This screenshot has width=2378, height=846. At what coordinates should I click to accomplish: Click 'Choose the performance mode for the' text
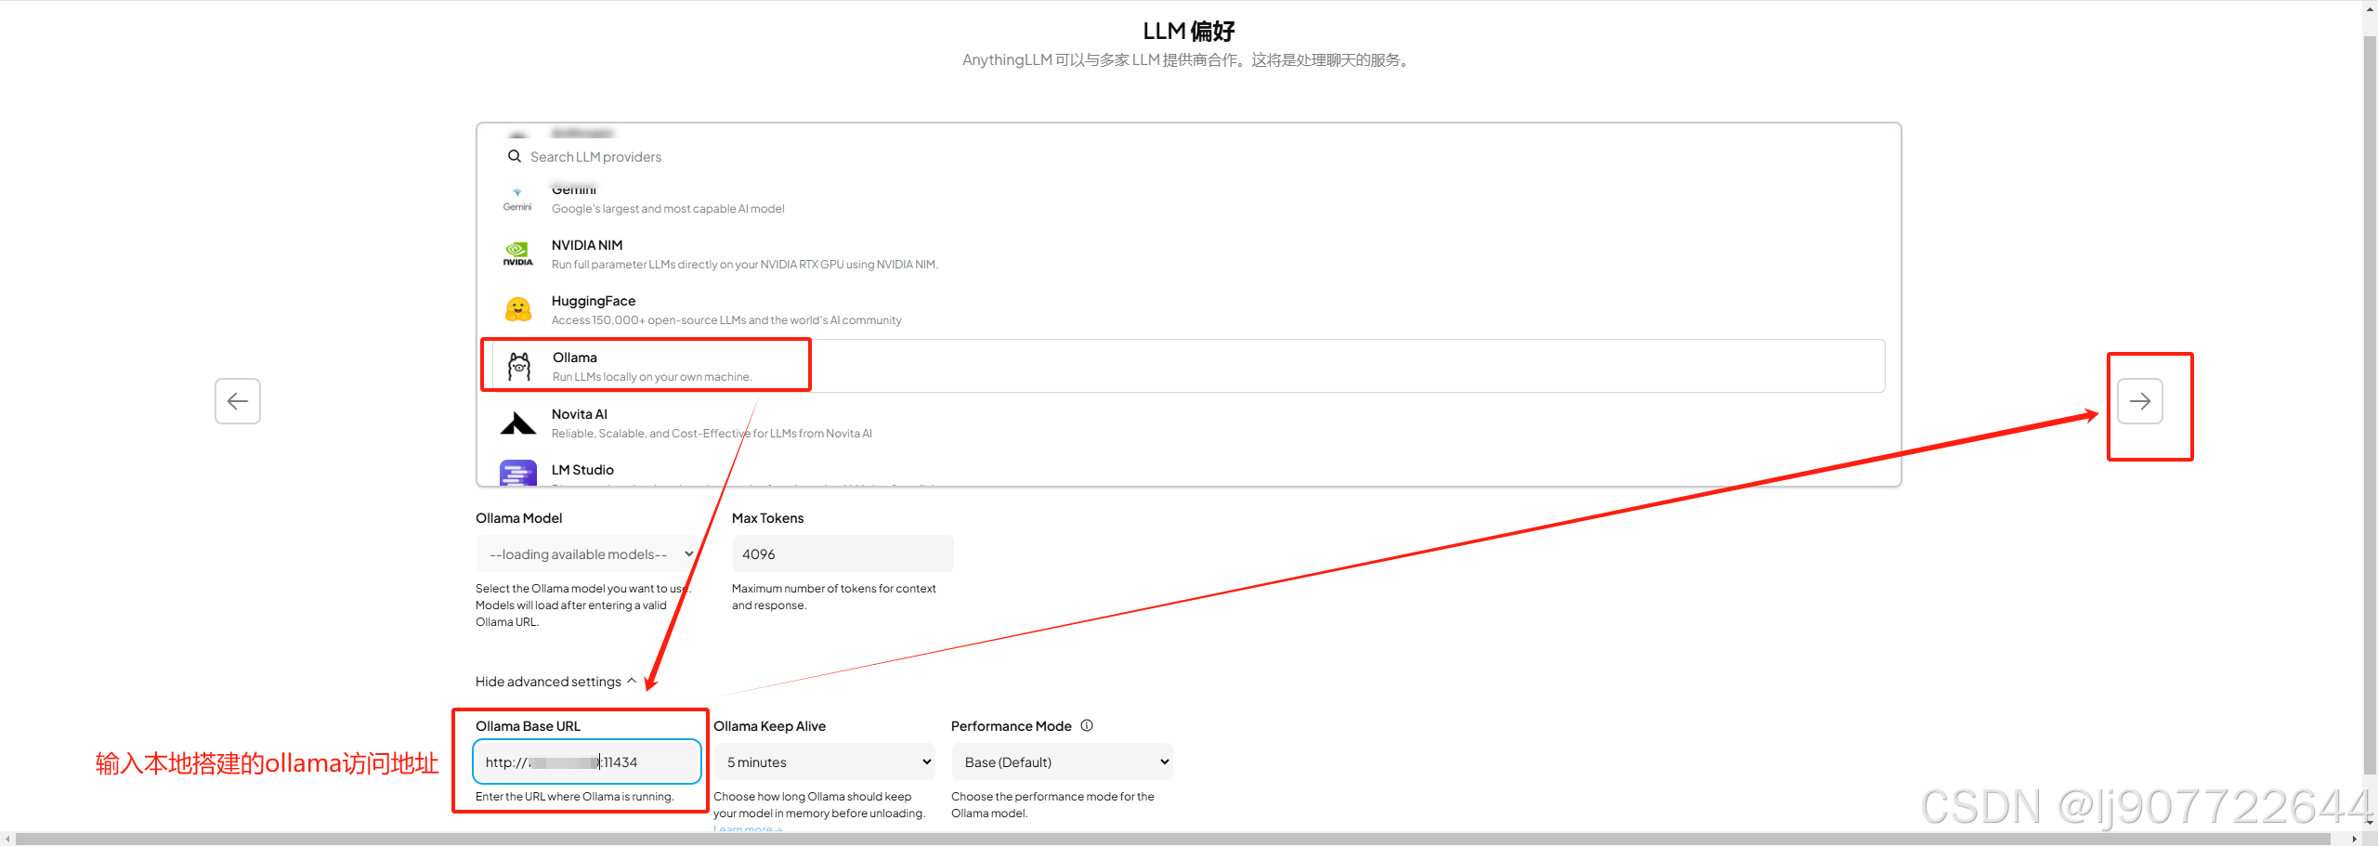point(1052,797)
